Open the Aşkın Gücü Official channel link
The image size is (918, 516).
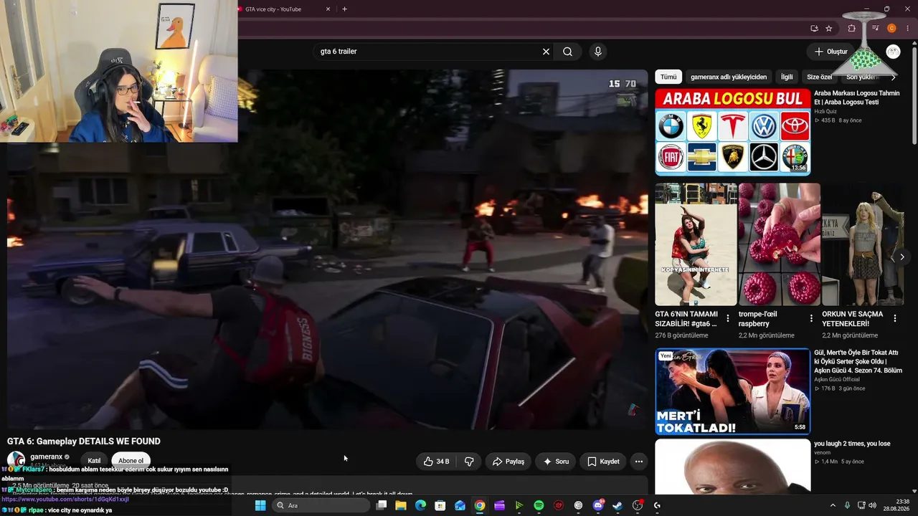coord(837,379)
